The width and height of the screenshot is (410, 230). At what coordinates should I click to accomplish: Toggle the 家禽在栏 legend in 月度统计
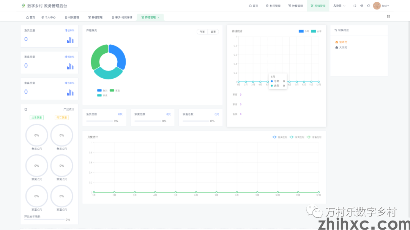click(x=297, y=137)
